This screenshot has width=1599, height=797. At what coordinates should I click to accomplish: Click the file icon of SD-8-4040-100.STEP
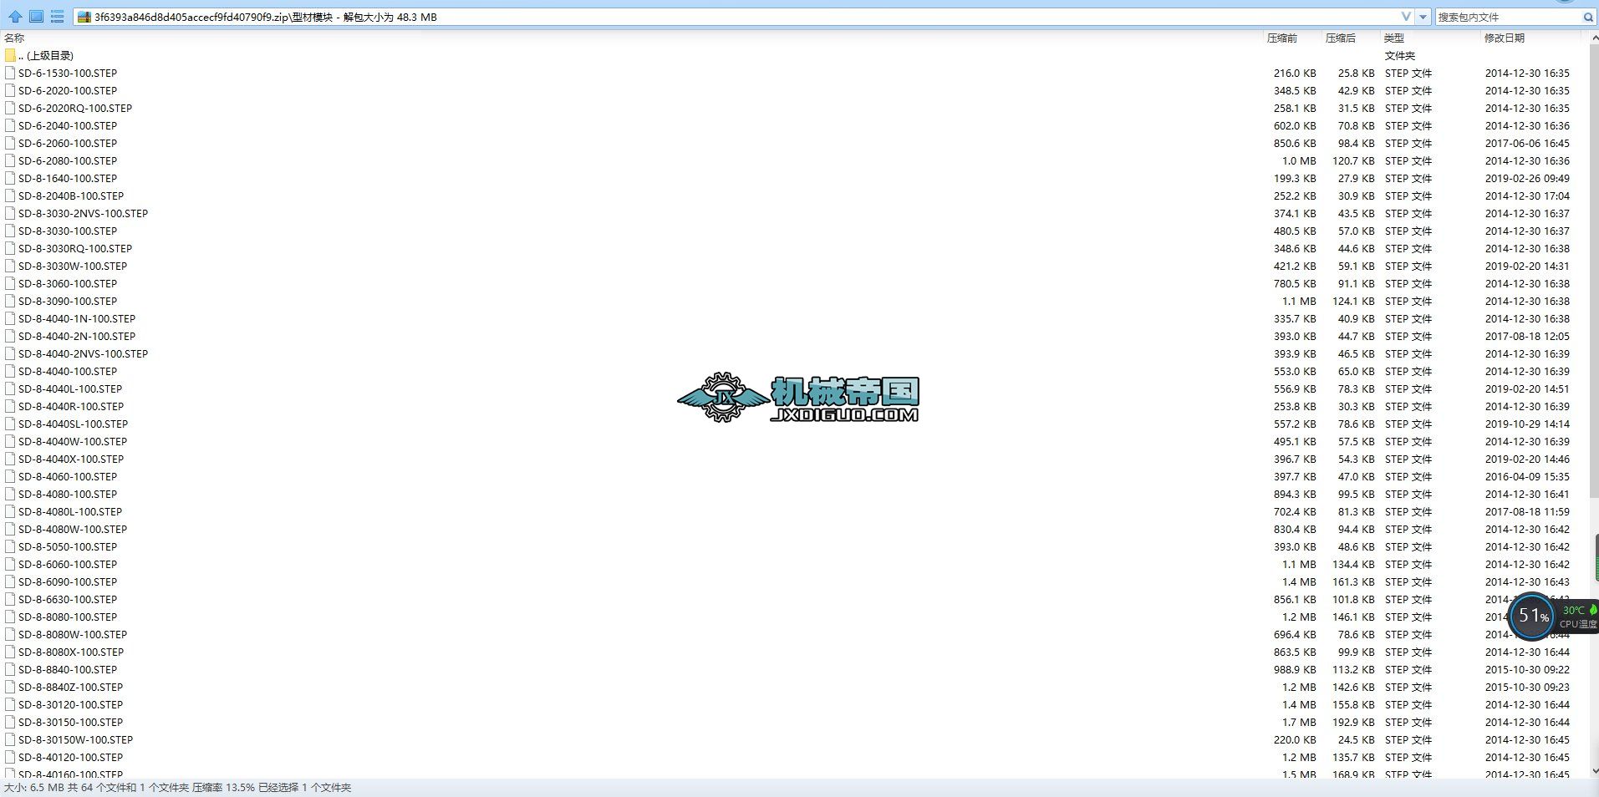pyautogui.click(x=10, y=371)
